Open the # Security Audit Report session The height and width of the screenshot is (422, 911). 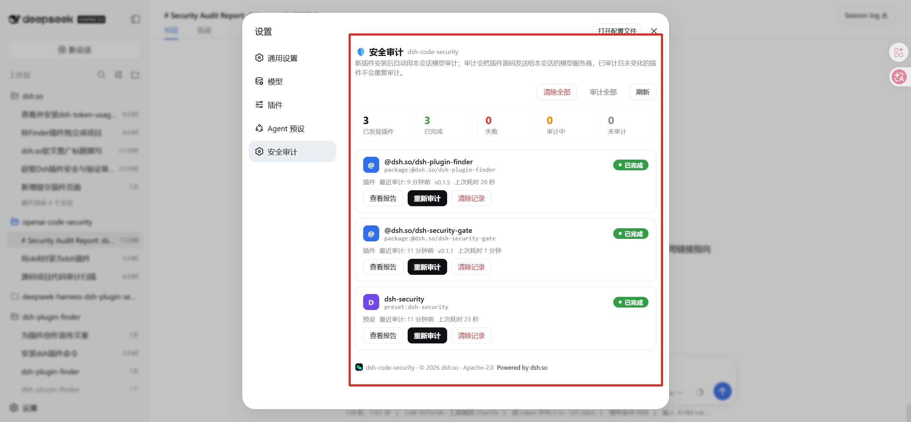pos(75,240)
